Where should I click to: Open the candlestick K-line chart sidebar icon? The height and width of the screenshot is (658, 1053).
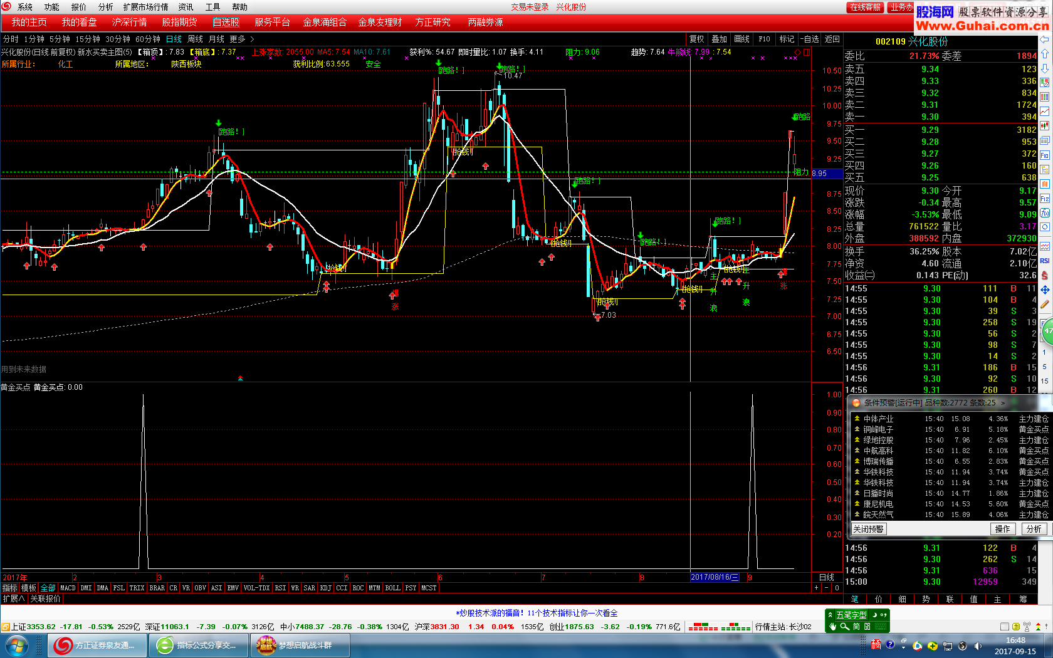(x=1045, y=125)
